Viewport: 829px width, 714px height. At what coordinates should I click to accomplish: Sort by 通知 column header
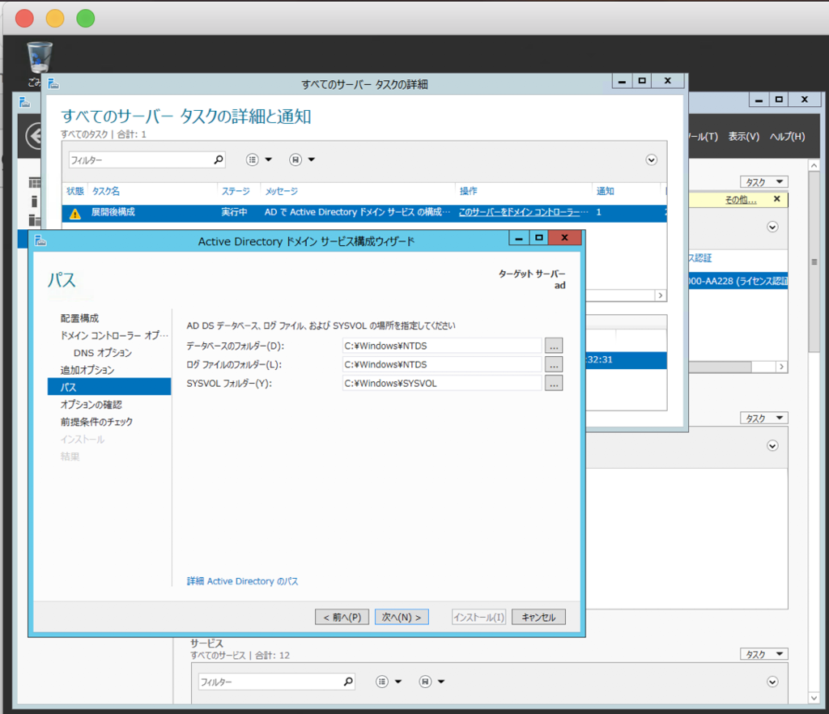click(x=606, y=191)
